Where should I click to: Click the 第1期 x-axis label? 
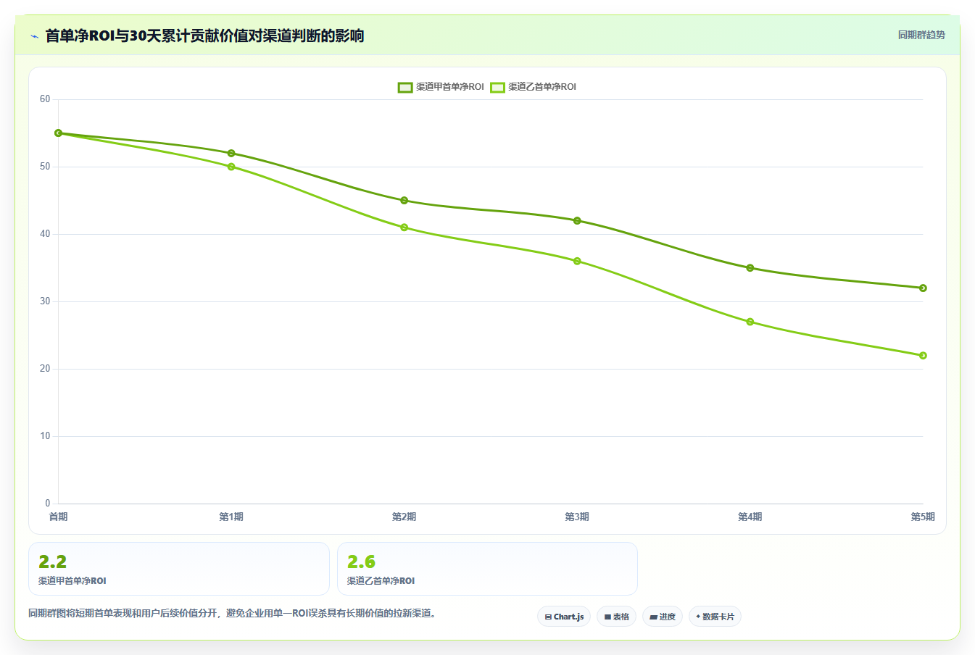(x=231, y=517)
